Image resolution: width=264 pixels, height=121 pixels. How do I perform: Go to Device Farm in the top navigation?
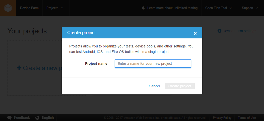(29, 8)
